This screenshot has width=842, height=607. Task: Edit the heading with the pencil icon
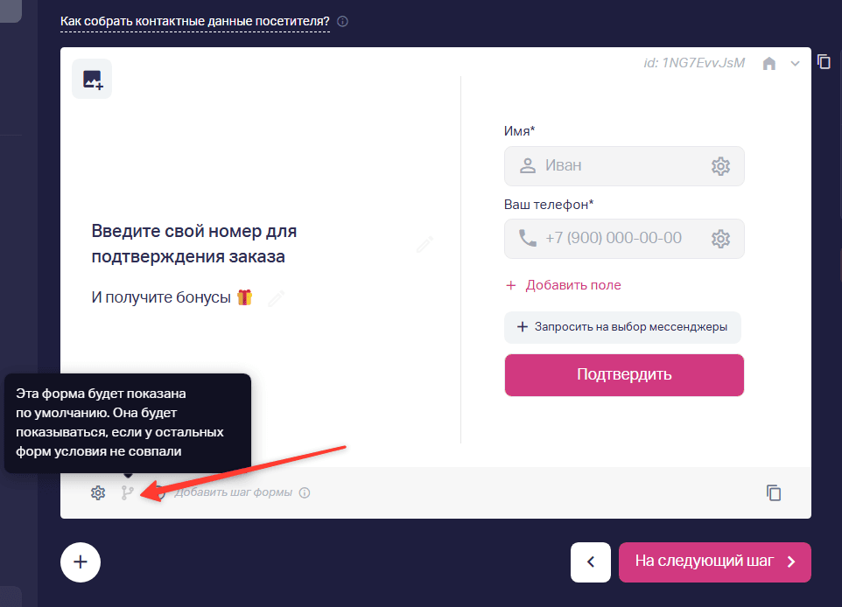(x=425, y=245)
